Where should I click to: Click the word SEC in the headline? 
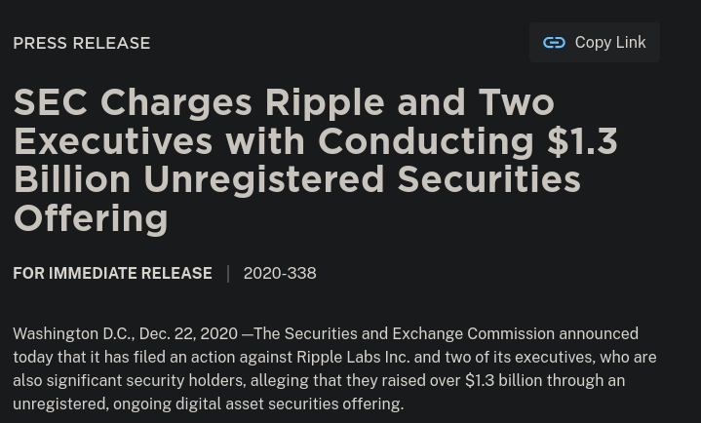[x=51, y=102]
